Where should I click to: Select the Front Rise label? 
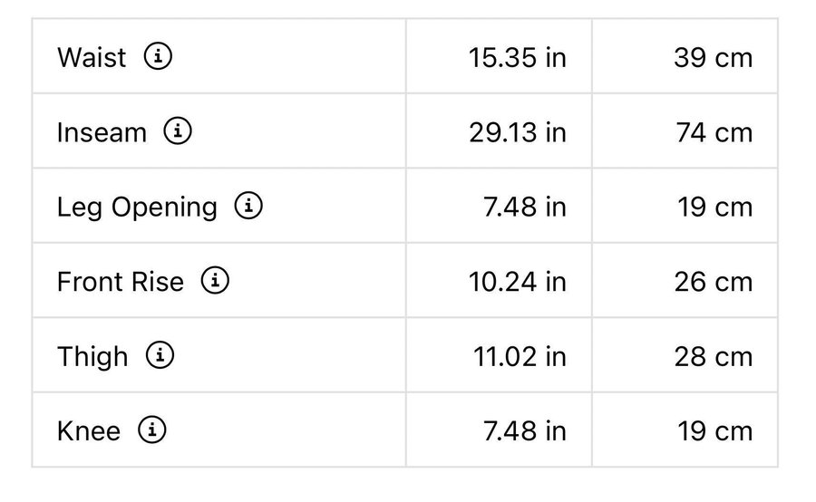pyautogui.click(x=120, y=282)
